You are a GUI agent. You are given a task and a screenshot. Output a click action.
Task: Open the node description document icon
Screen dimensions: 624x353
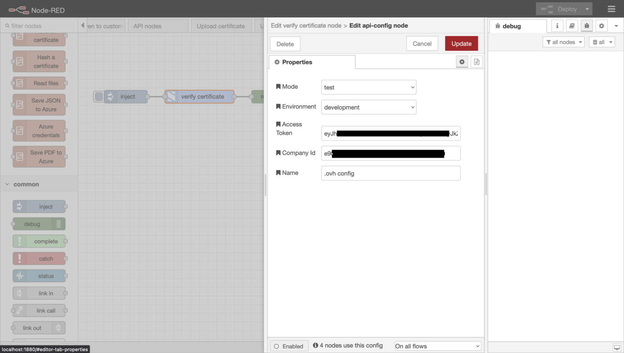click(476, 62)
